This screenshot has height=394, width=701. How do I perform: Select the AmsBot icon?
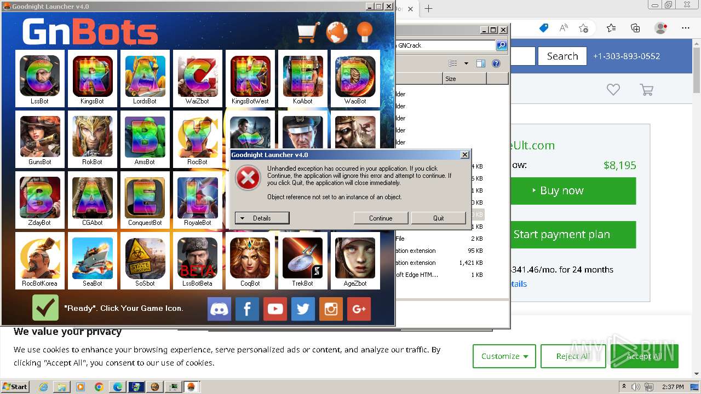pyautogui.click(x=145, y=139)
